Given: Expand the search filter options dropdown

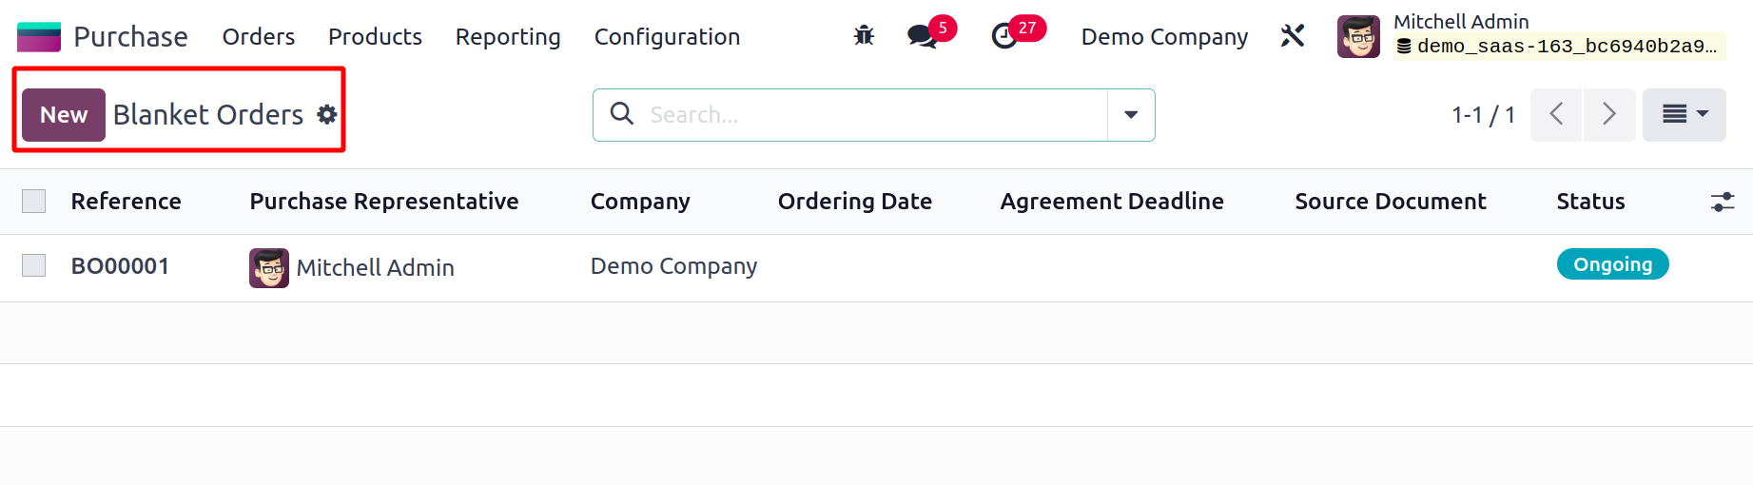Looking at the screenshot, I should pyautogui.click(x=1131, y=115).
